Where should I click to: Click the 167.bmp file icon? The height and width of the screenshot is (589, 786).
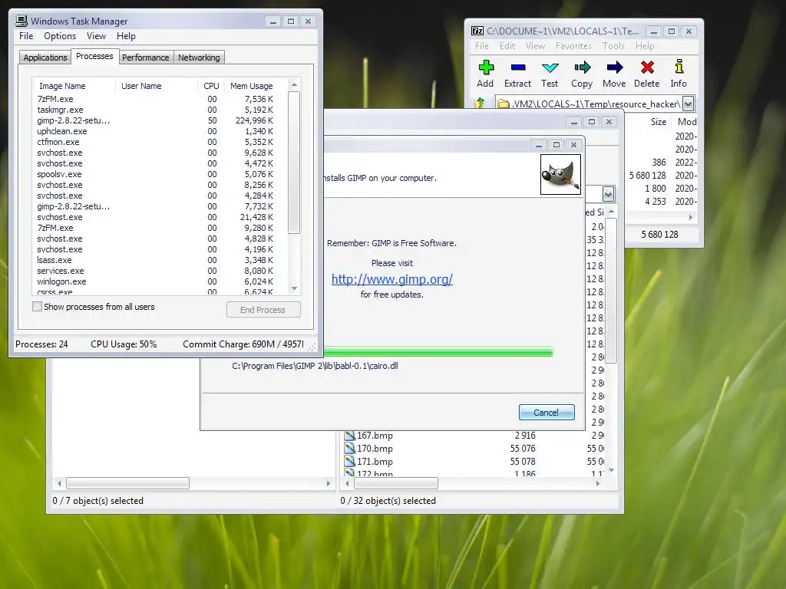pos(349,436)
